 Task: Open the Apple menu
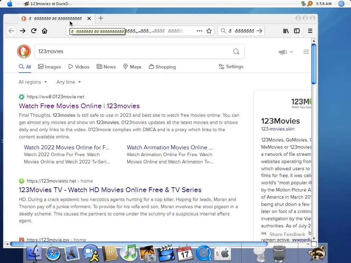(x=10, y=3)
